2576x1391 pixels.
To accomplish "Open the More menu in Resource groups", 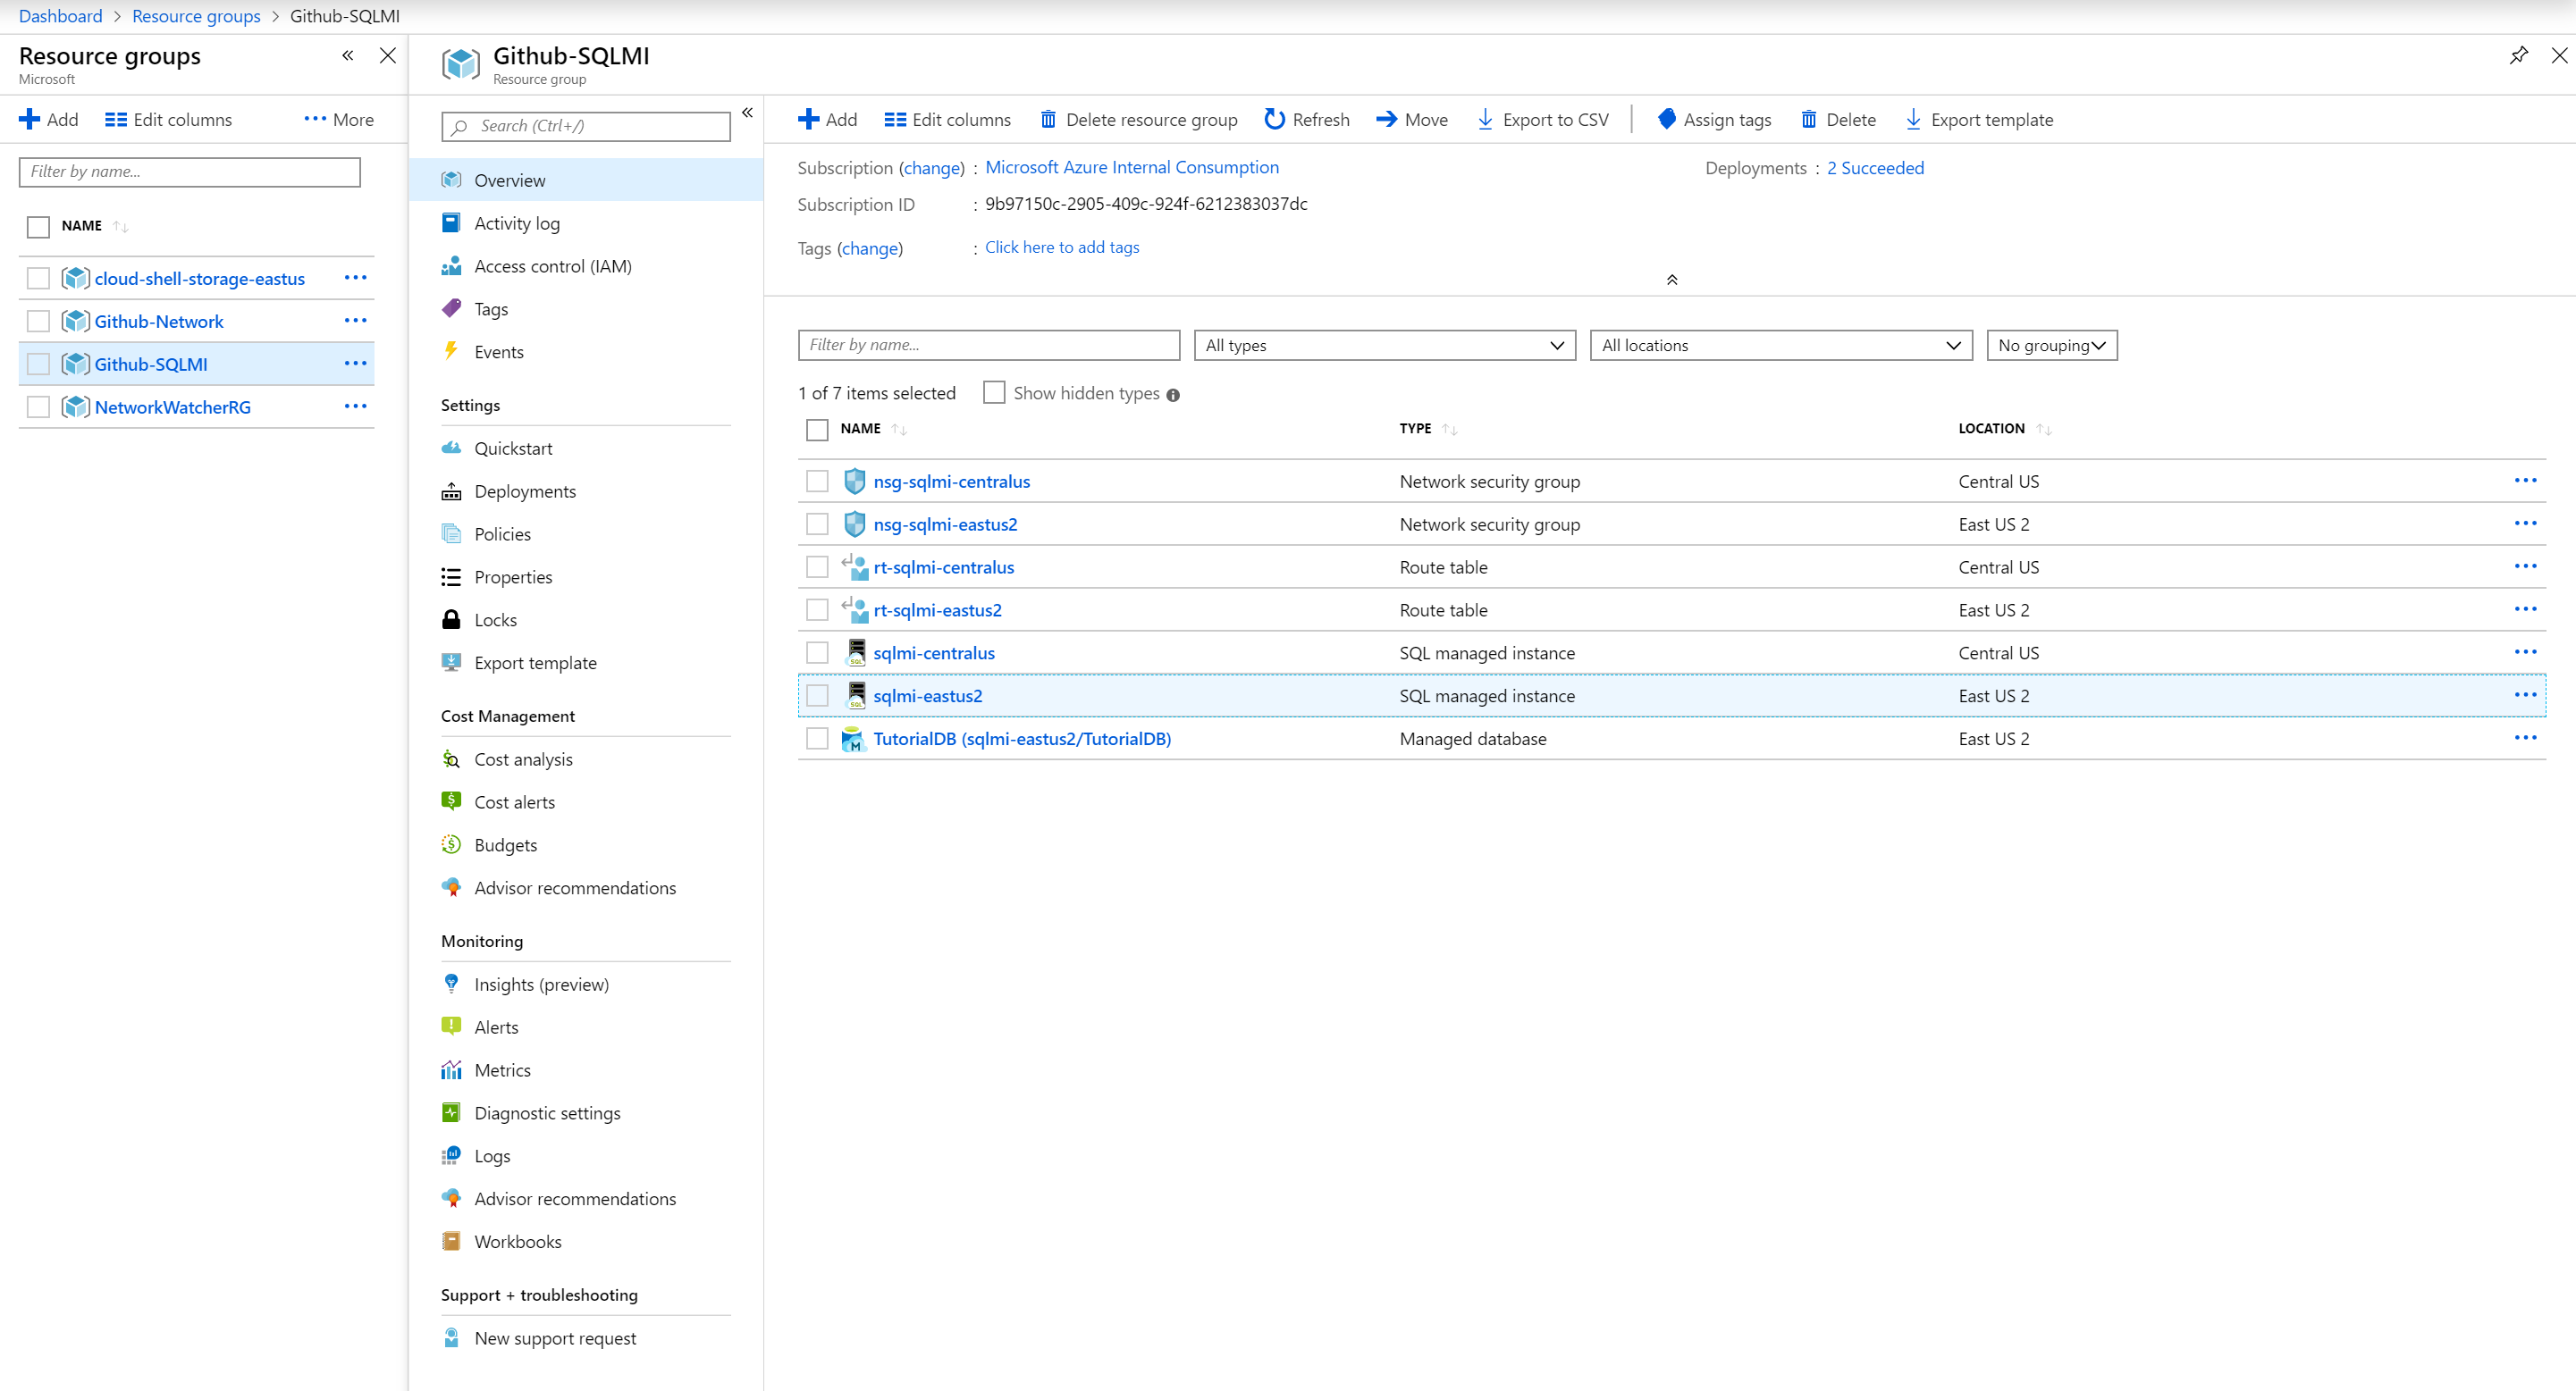I will [x=339, y=119].
